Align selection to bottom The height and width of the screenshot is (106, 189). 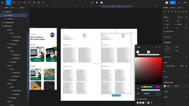(183, 12)
